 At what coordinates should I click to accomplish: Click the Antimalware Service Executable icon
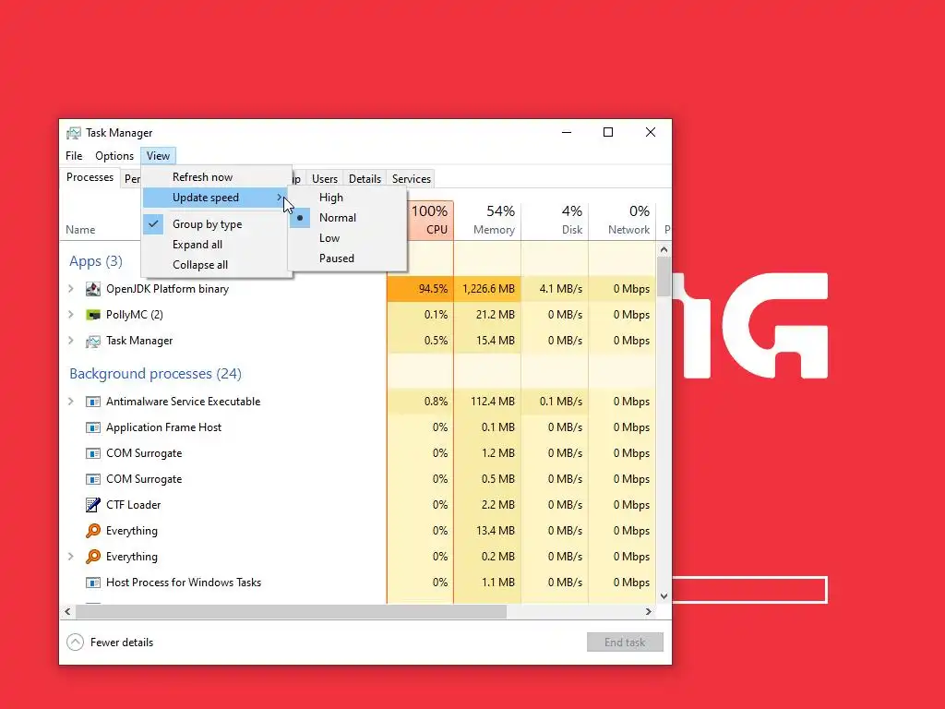pyautogui.click(x=93, y=402)
